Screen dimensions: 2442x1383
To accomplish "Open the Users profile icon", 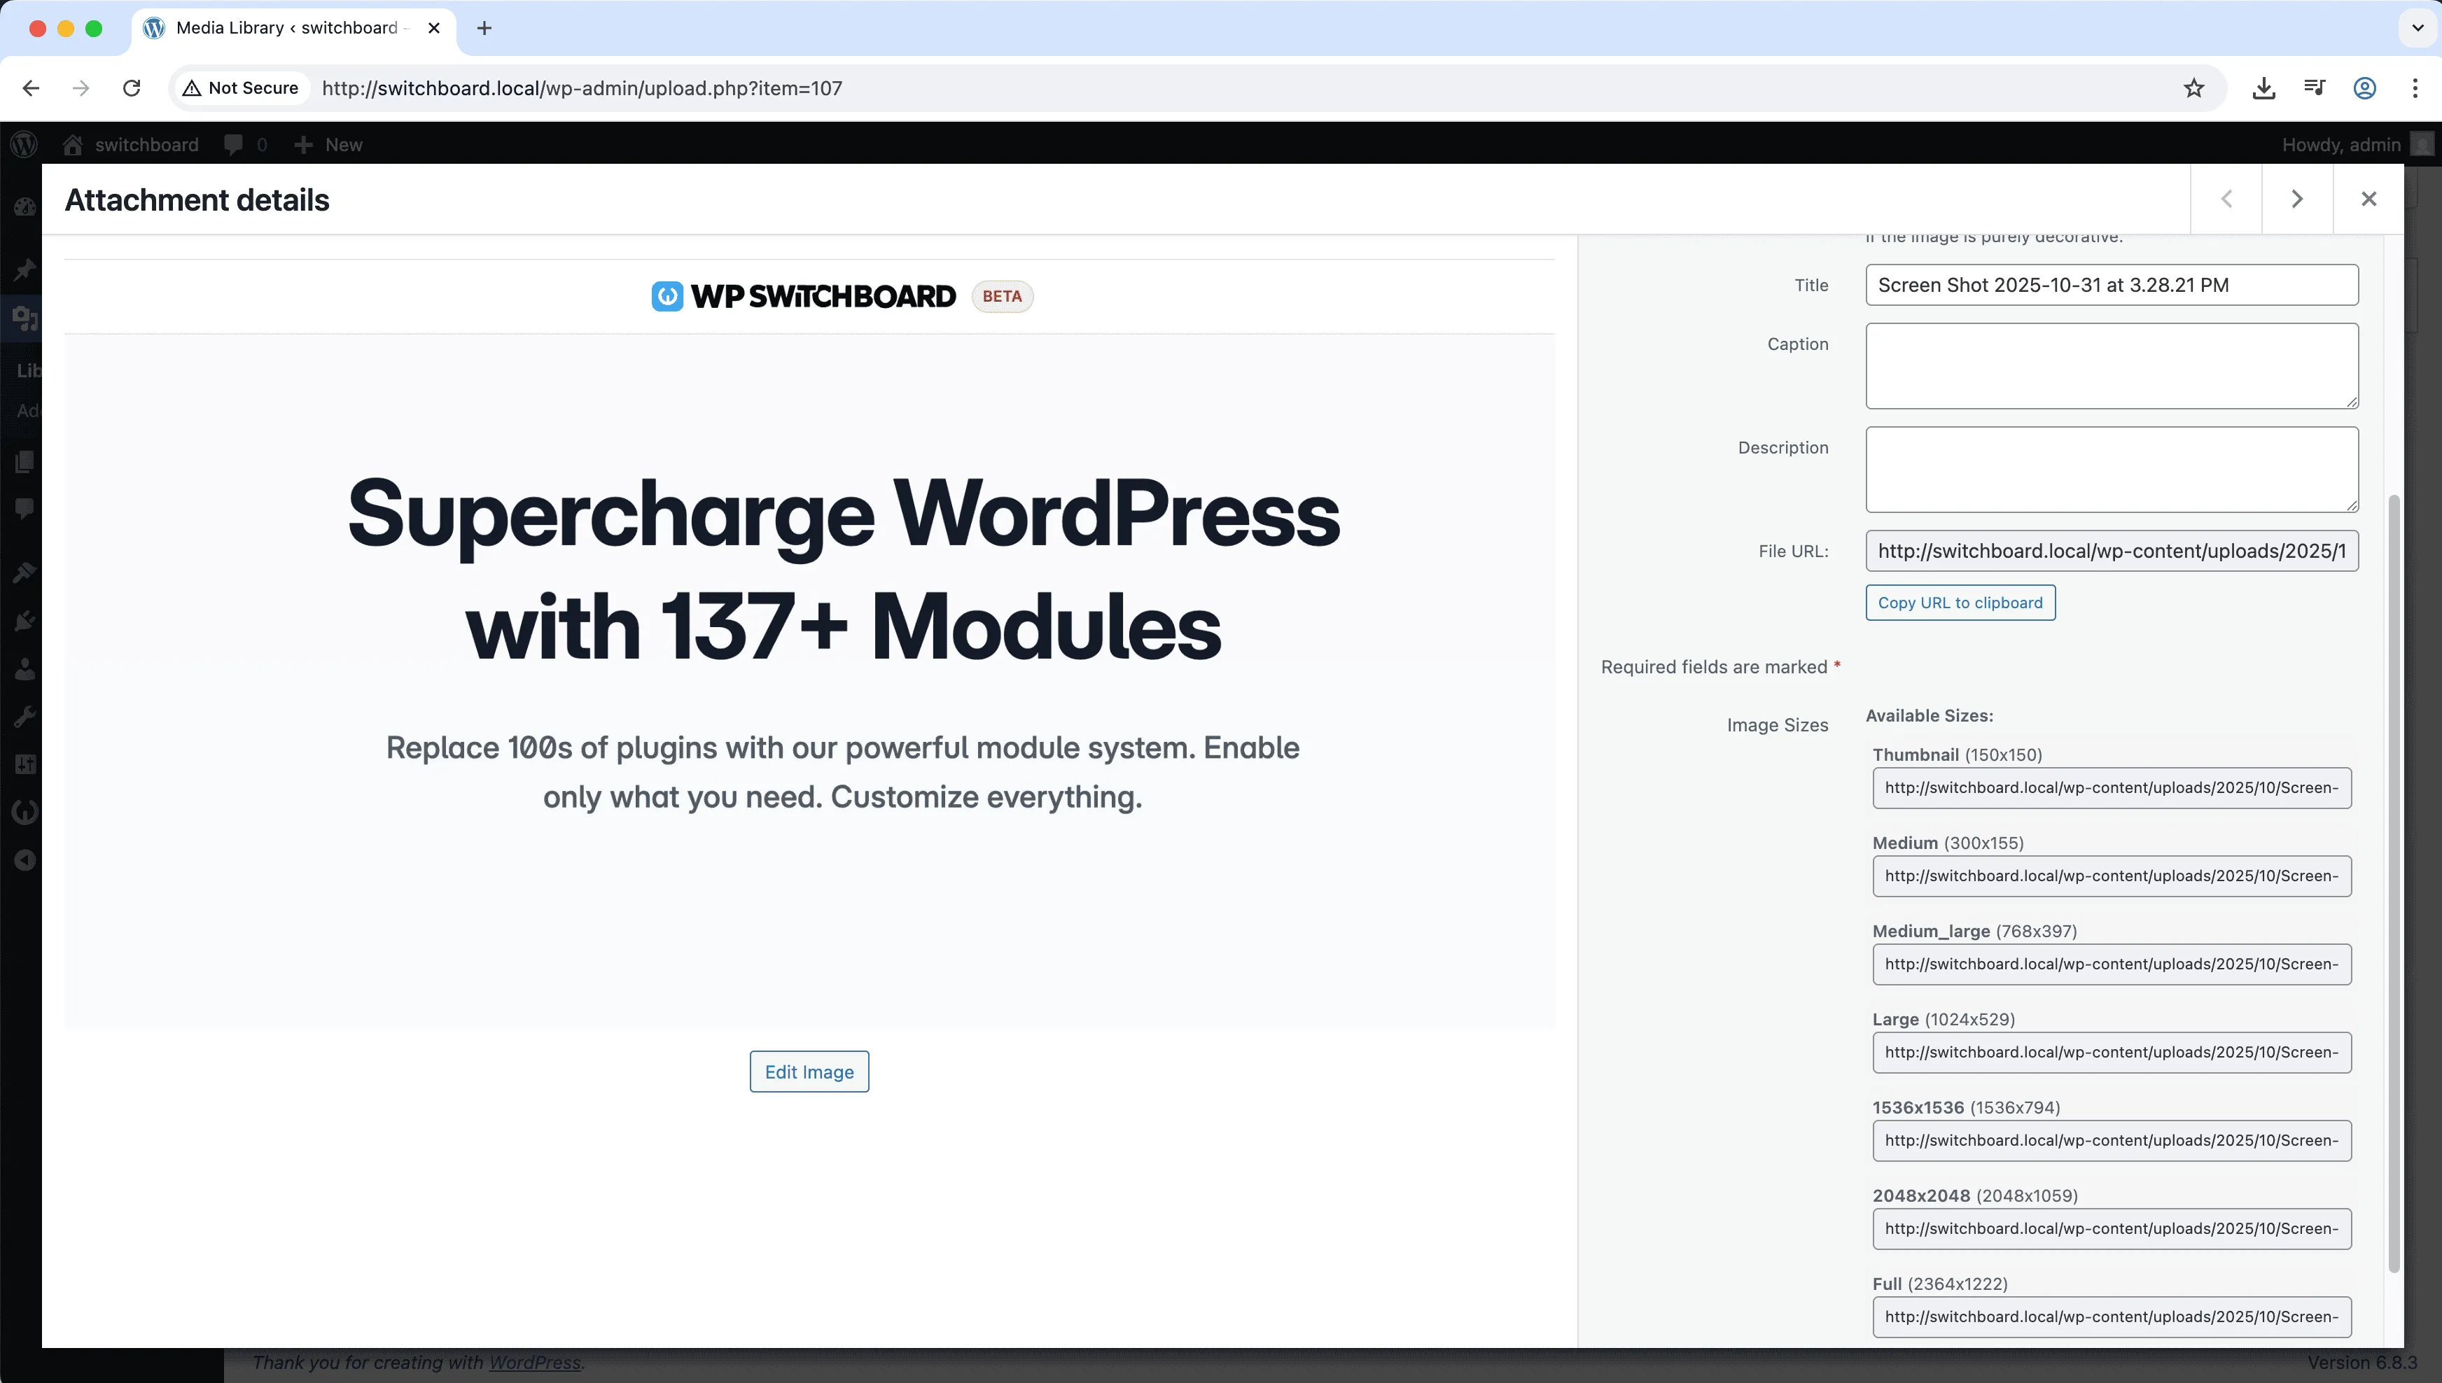I will [x=26, y=668].
